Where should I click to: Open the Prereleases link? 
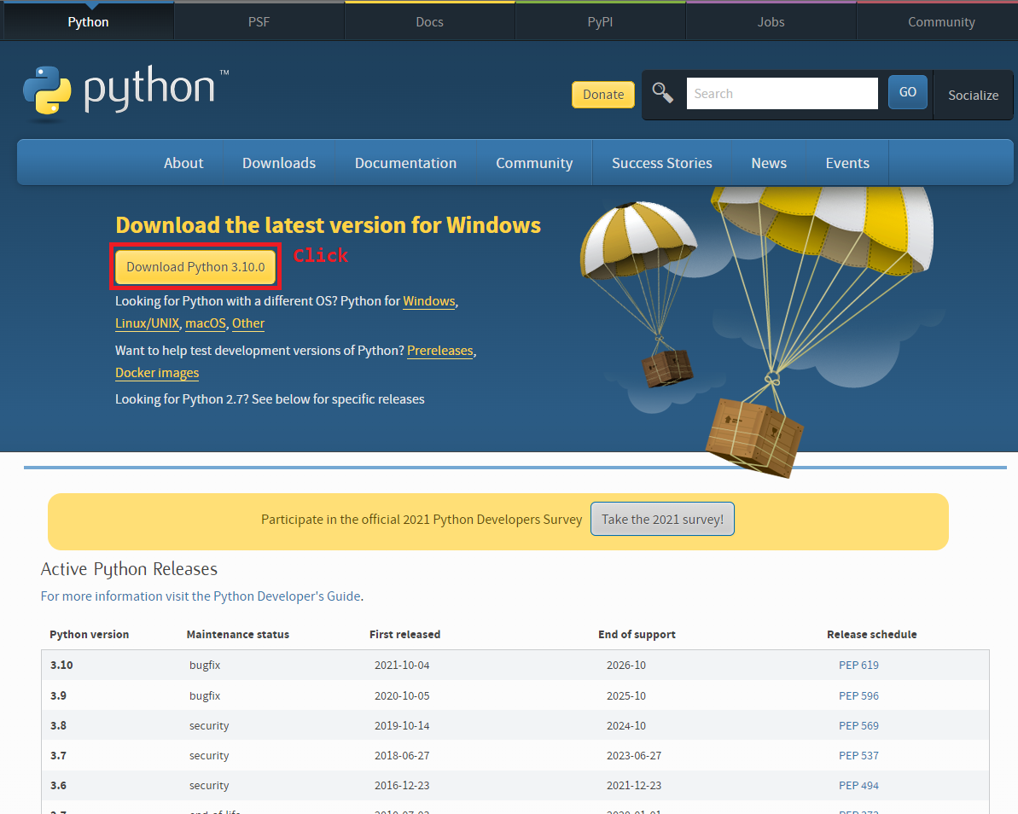(440, 351)
